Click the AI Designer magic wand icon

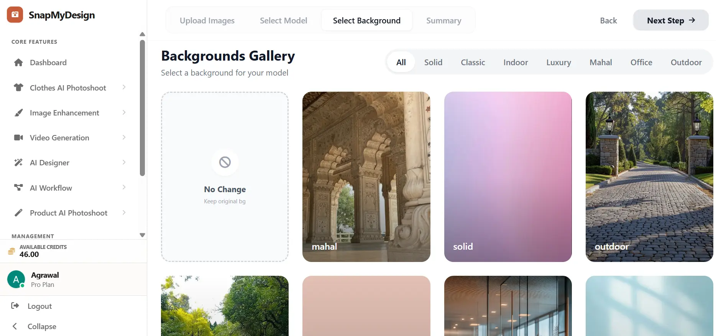(18, 163)
